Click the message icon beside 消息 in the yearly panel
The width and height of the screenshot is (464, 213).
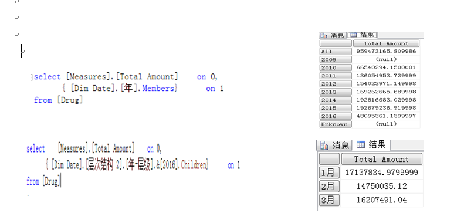click(x=324, y=35)
